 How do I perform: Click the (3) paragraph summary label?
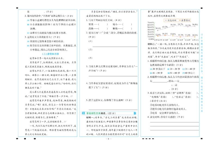[90, 58]
